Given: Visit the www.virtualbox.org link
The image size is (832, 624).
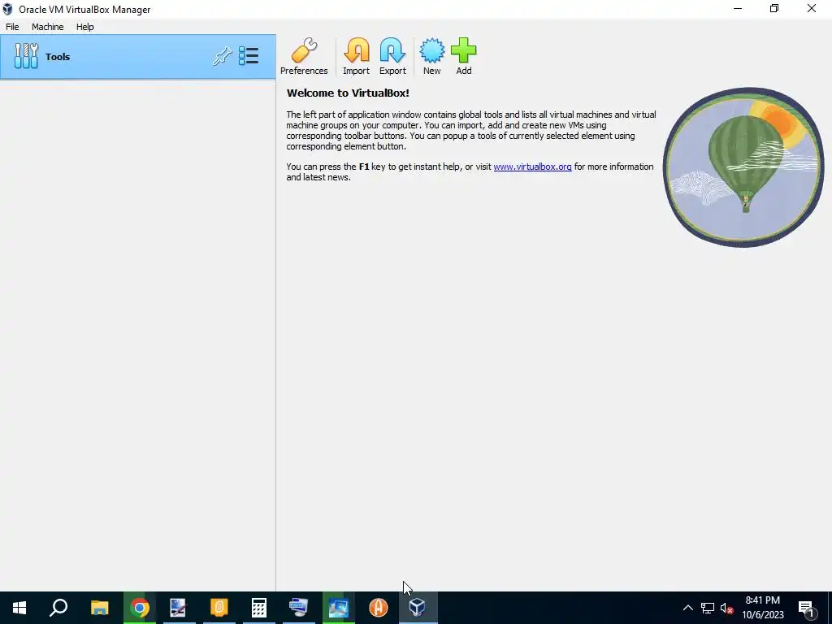Looking at the screenshot, I should coord(532,167).
